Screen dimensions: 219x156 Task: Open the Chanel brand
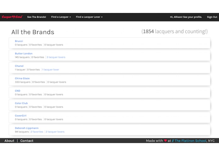tap(19, 66)
